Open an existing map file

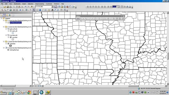pyautogui.click(x=5, y=7)
